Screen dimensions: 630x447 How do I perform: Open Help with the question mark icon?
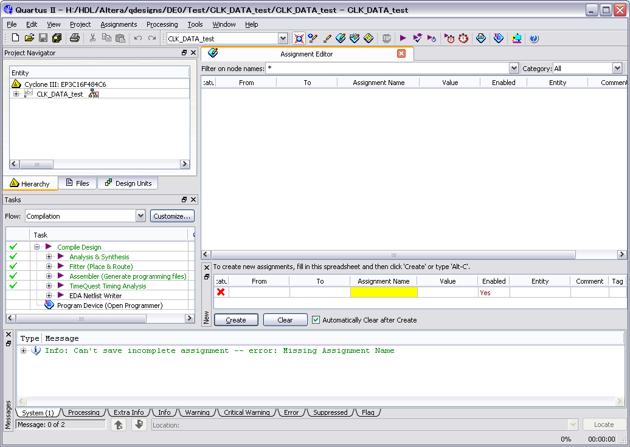tap(534, 38)
